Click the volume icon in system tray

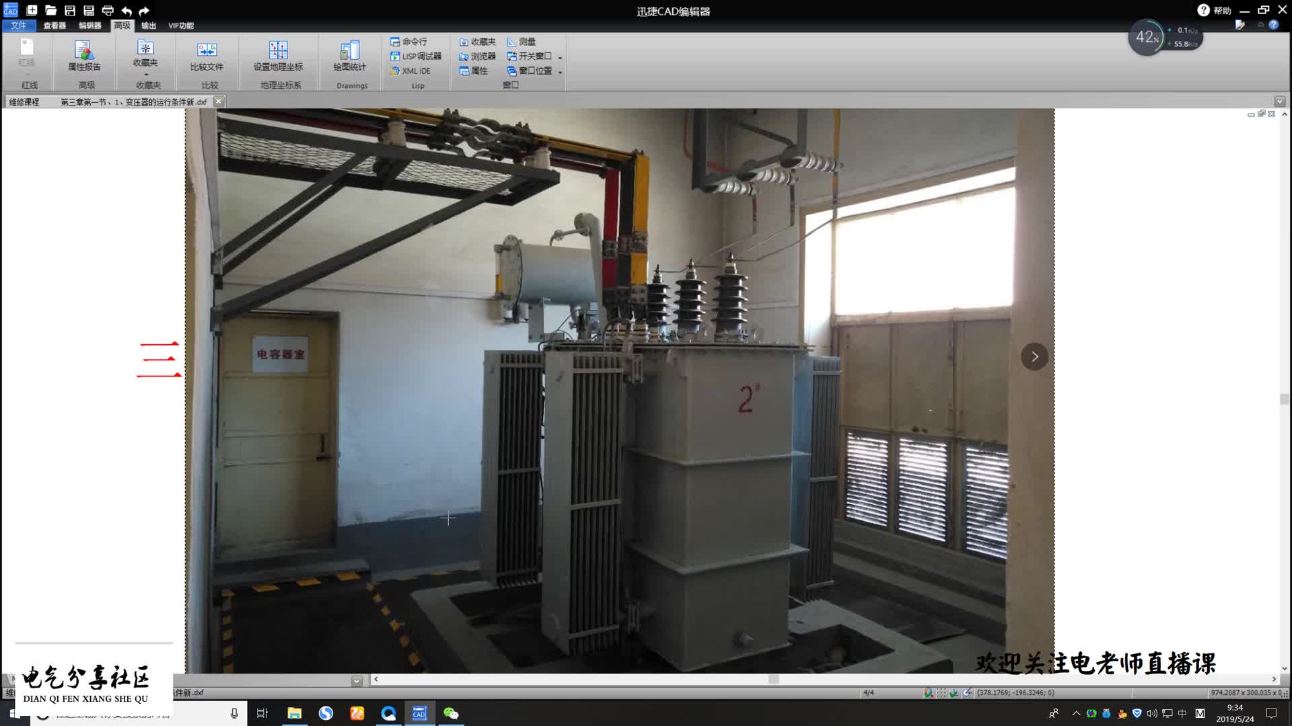pos(1152,713)
